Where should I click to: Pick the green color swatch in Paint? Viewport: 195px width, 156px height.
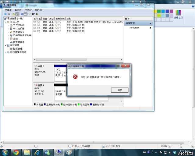[159, 11]
